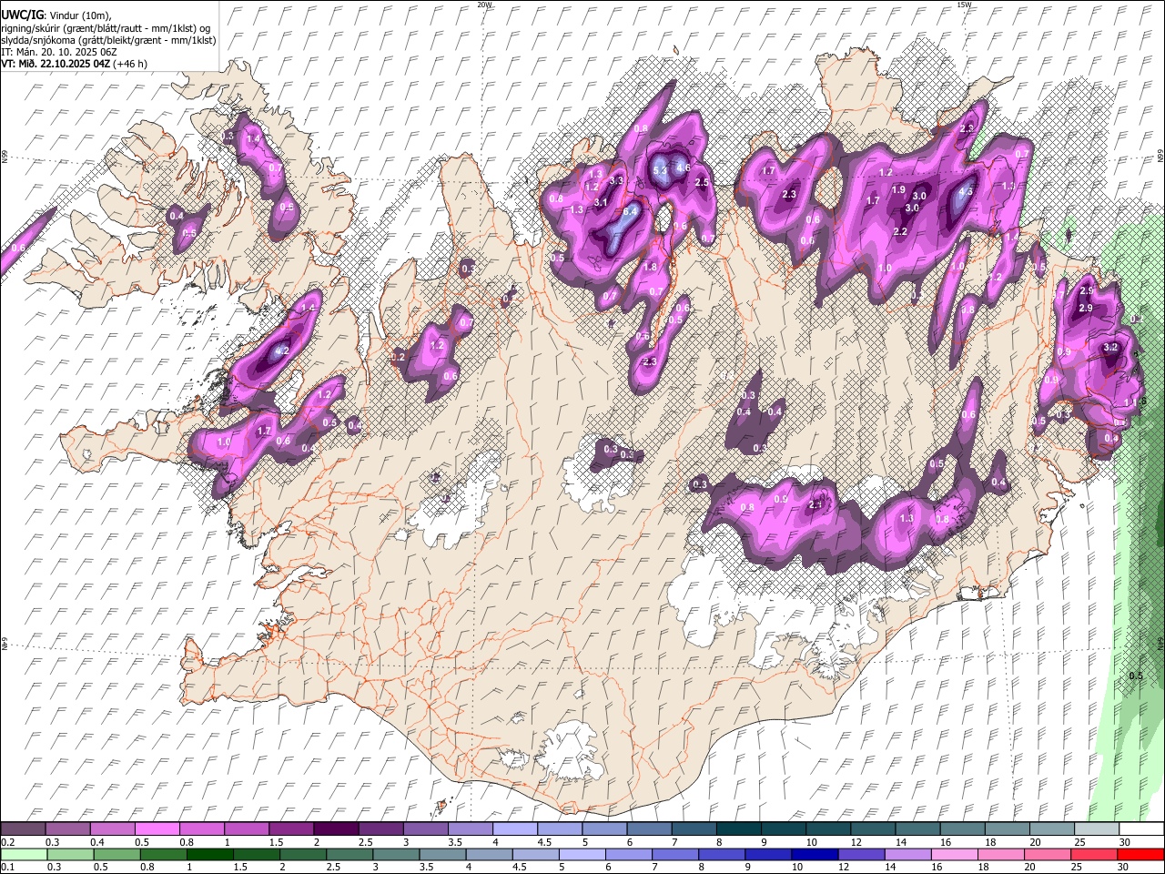Pick the bottom-row palest green 0.1 swatch

[24, 854]
